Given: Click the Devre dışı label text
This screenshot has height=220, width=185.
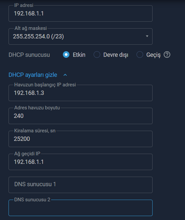Looking at the screenshot, I should [x=116, y=55].
